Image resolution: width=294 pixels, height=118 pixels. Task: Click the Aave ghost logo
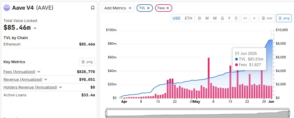pyautogui.click(x=7, y=8)
